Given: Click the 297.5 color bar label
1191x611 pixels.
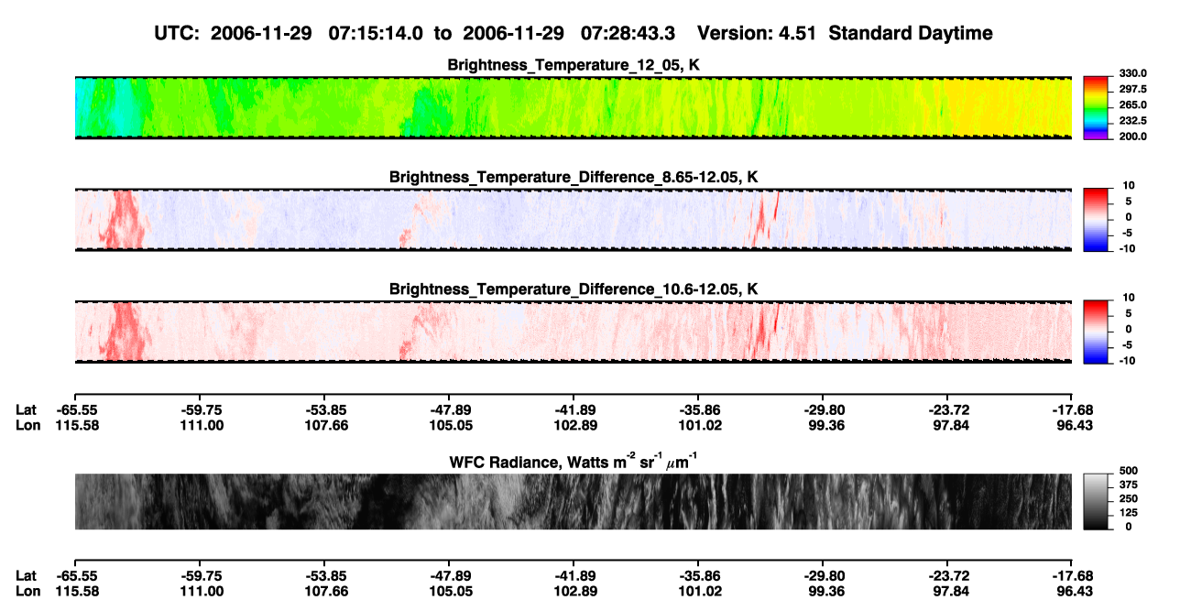Looking at the screenshot, I should pyautogui.click(x=1132, y=90).
